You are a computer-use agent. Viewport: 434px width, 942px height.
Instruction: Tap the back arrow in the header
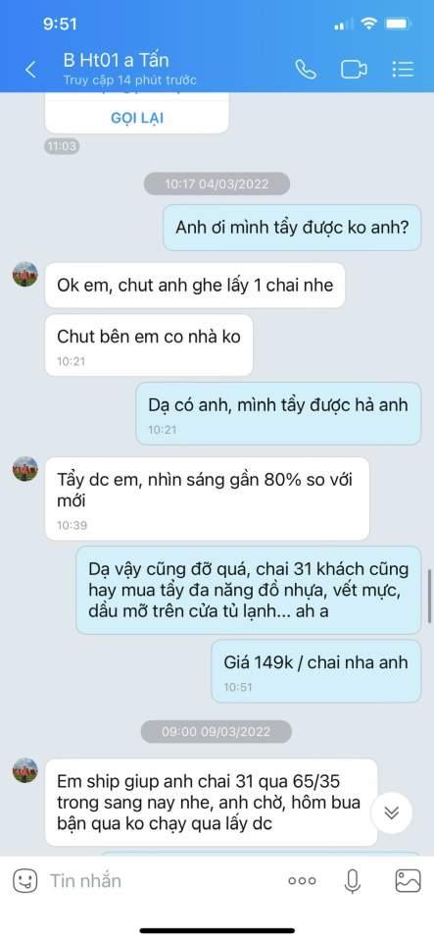click(30, 70)
